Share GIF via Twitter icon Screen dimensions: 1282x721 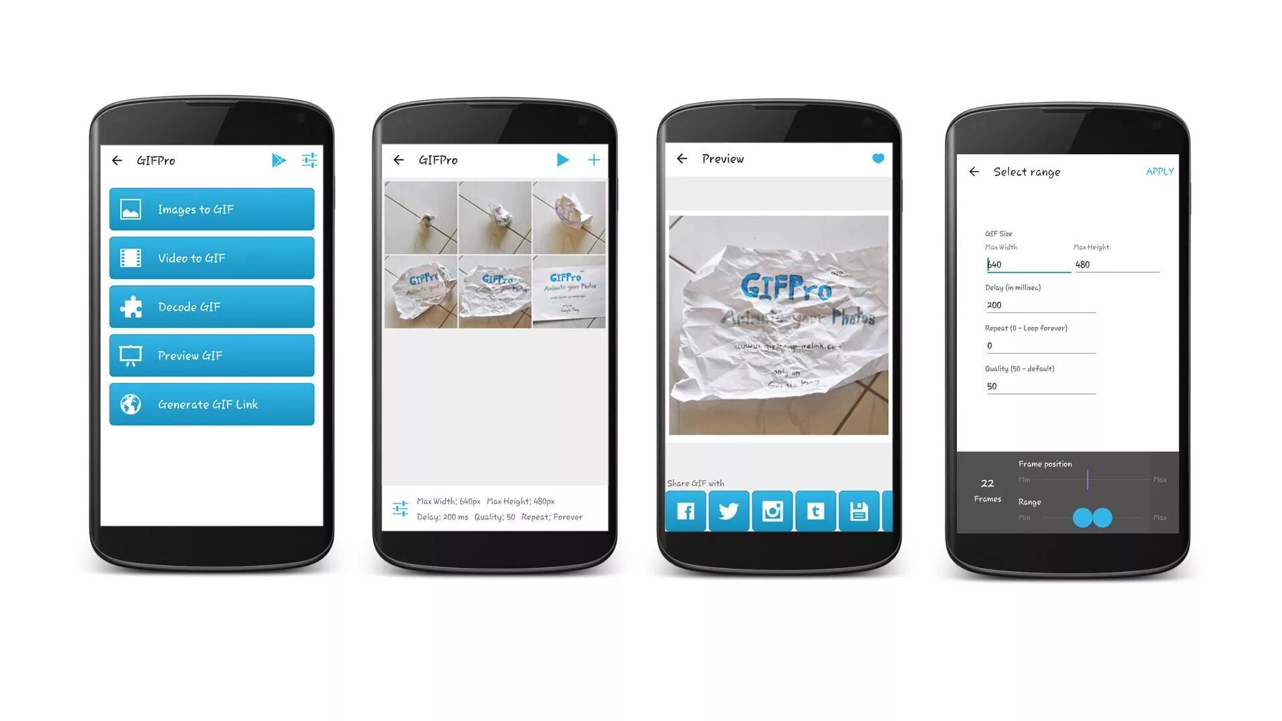click(x=730, y=511)
